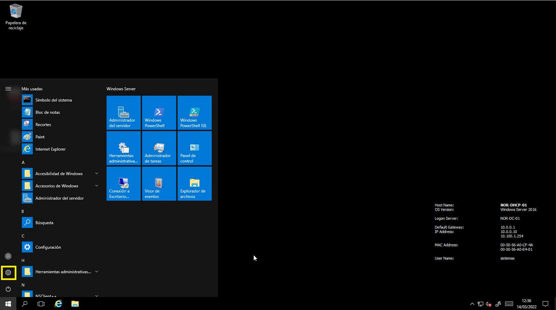Click the Show desktop strip
556x310 pixels.
click(x=555, y=304)
